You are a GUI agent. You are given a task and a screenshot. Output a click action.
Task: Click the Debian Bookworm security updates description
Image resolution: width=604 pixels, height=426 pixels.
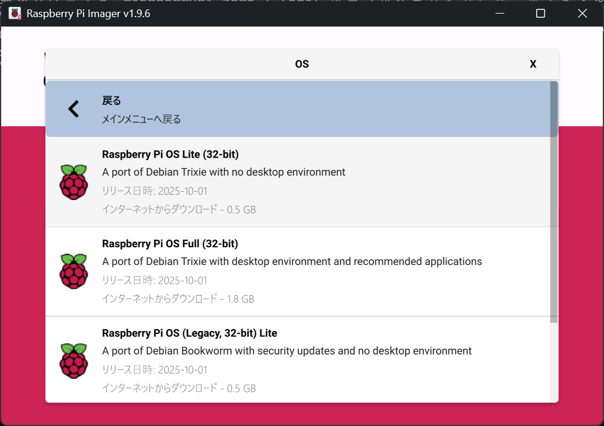click(x=287, y=351)
